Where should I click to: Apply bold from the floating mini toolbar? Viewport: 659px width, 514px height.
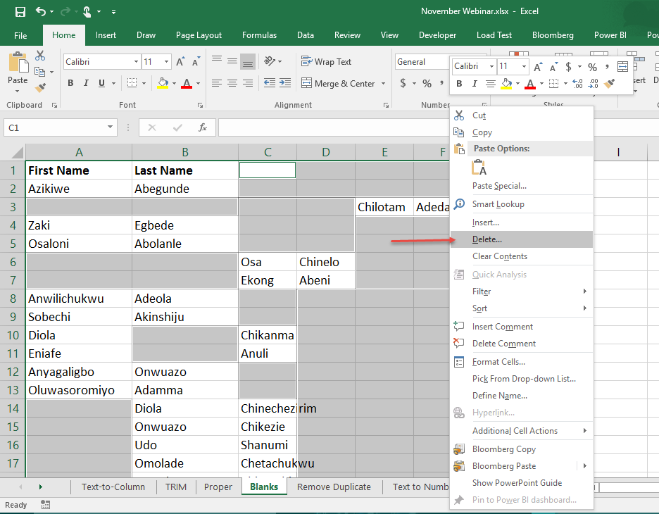(458, 84)
